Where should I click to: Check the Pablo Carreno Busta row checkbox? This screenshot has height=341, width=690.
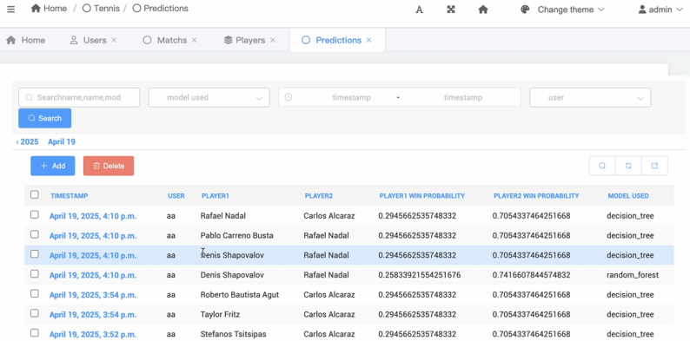[x=34, y=234]
